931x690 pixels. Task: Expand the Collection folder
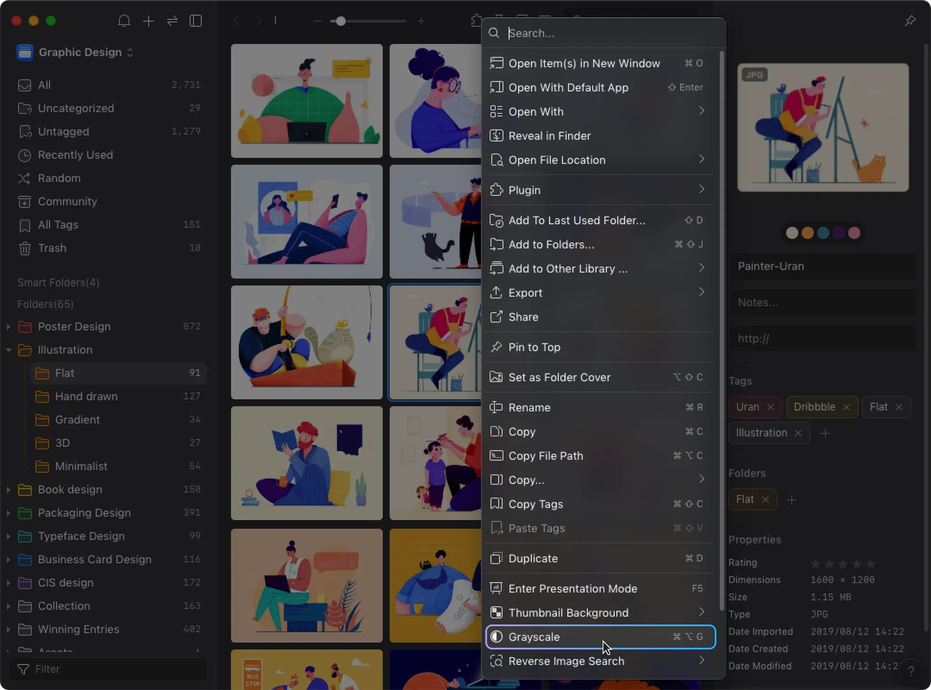[8, 606]
